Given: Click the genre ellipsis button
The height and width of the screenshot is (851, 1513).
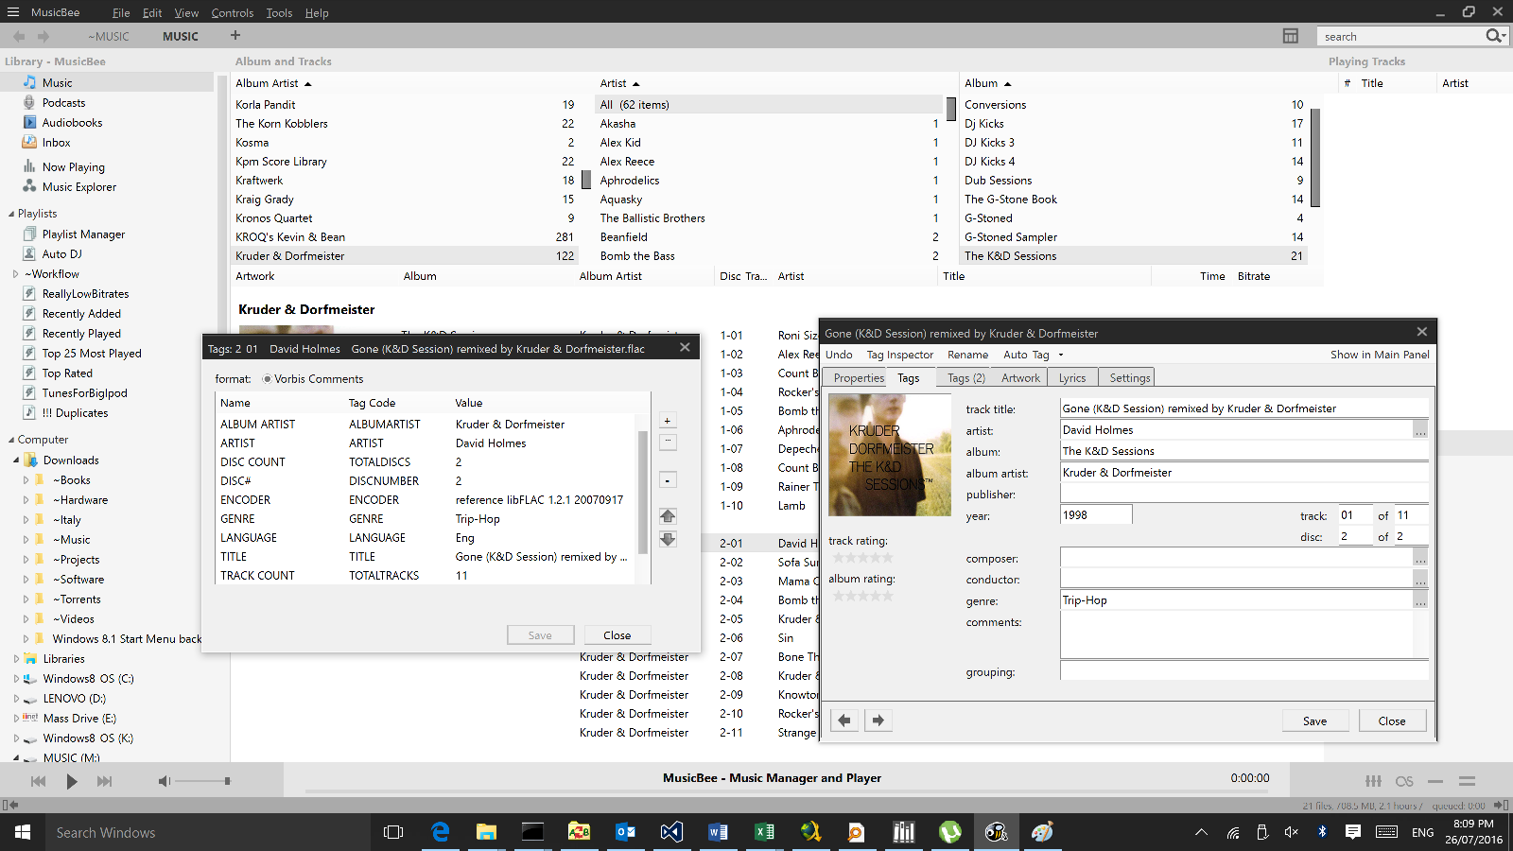Looking at the screenshot, I should coord(1420,601).
